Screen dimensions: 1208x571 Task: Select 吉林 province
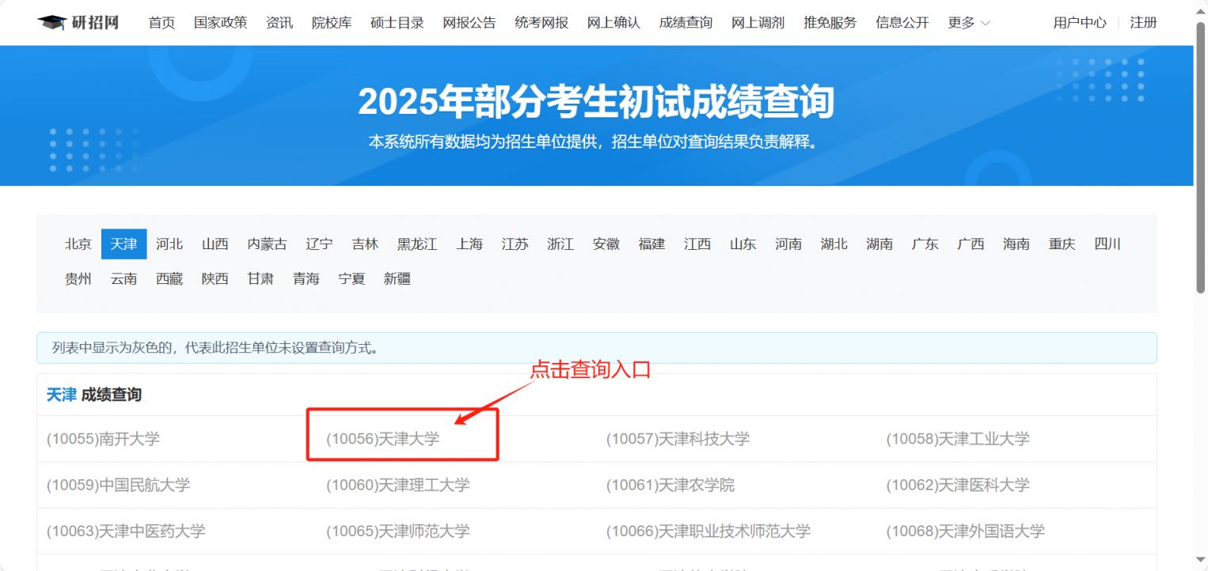coord(365,244)
